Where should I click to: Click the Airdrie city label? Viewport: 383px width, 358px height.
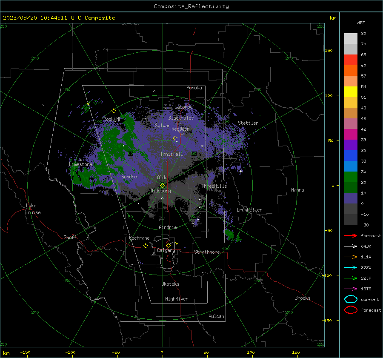[168, 227]
